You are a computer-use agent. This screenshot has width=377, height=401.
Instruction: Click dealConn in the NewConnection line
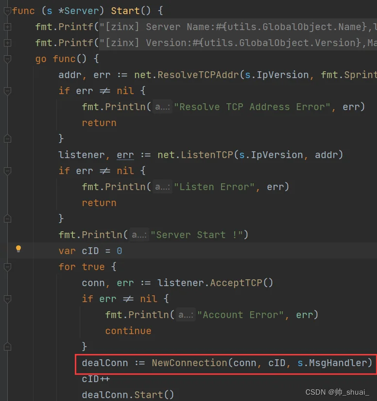[x=105, y=363]
